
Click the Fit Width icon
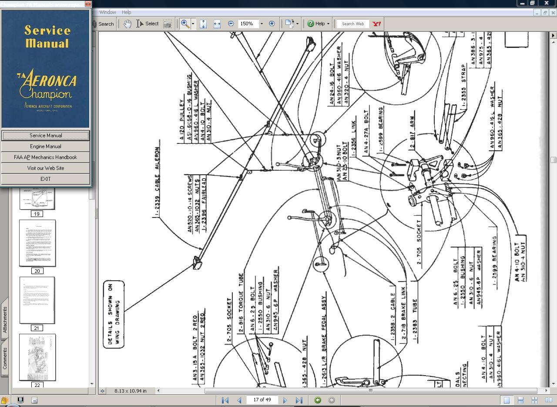point(217,24)
